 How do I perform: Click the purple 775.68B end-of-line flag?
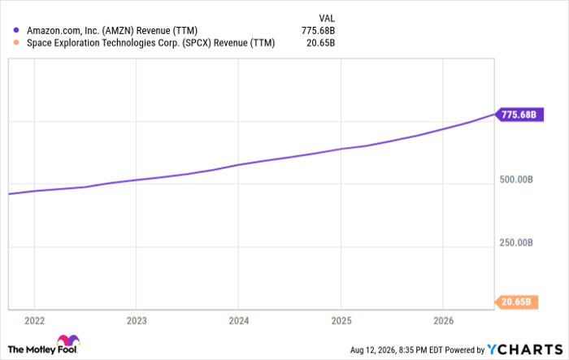coord(519,115)
